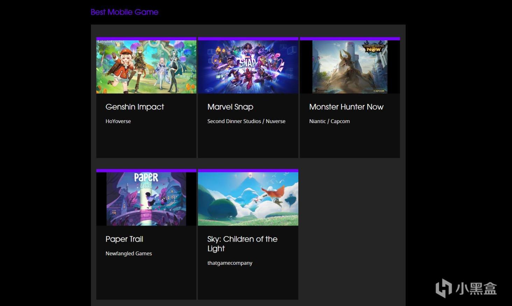This screenshot has width=512, height=306.
Task: Click the Best Mobile Game heading
Action: (x=125, y=12)
